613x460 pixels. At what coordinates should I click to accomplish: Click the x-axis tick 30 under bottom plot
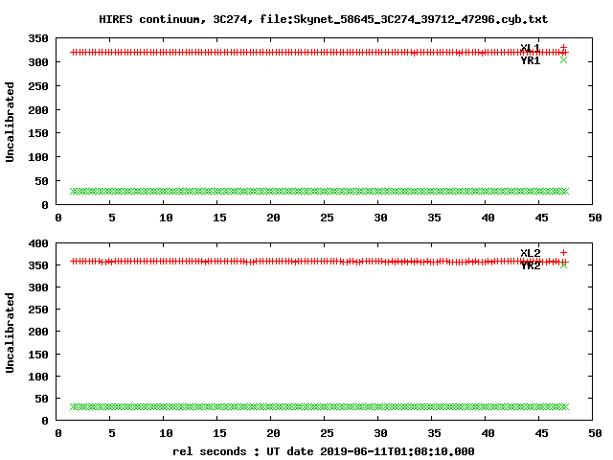(x=380, y=433)
